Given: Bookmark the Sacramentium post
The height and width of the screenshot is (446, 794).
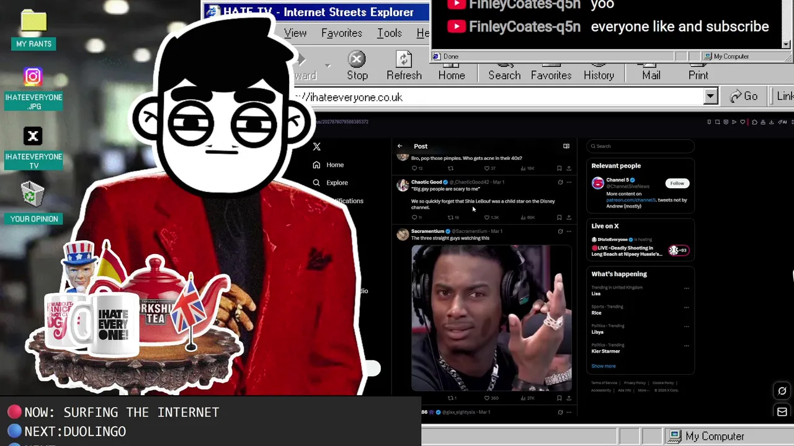Looking at the screenshot, I should 560,398.
